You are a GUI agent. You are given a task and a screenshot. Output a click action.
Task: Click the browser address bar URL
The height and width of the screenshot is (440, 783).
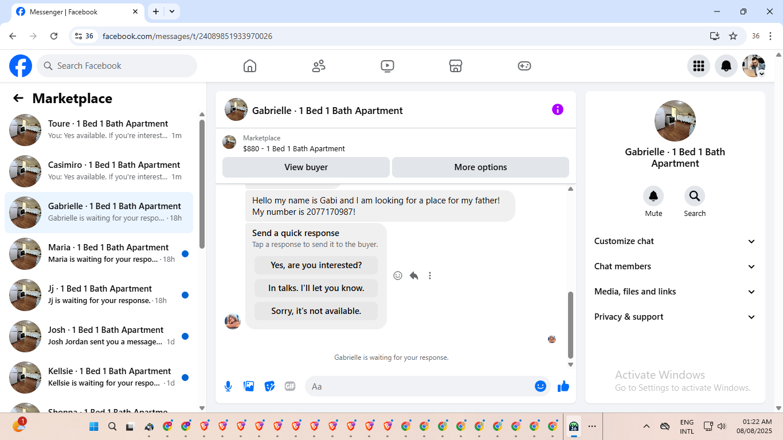coord(187,36)
